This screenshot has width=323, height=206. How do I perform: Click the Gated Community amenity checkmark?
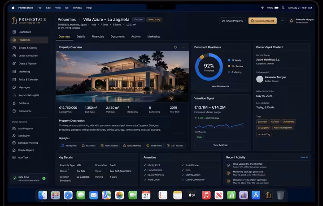tap(183, 180)
